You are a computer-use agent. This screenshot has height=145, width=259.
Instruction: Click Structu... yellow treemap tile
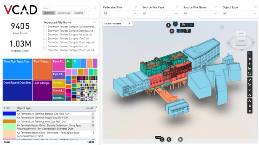(x=59, y=84)
